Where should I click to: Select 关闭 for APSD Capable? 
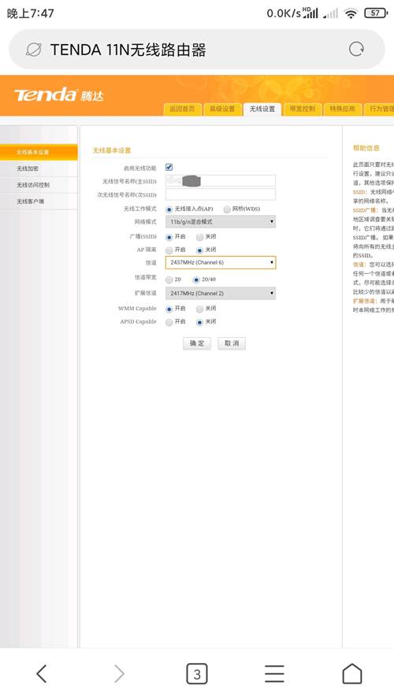[x=199, y=322]
